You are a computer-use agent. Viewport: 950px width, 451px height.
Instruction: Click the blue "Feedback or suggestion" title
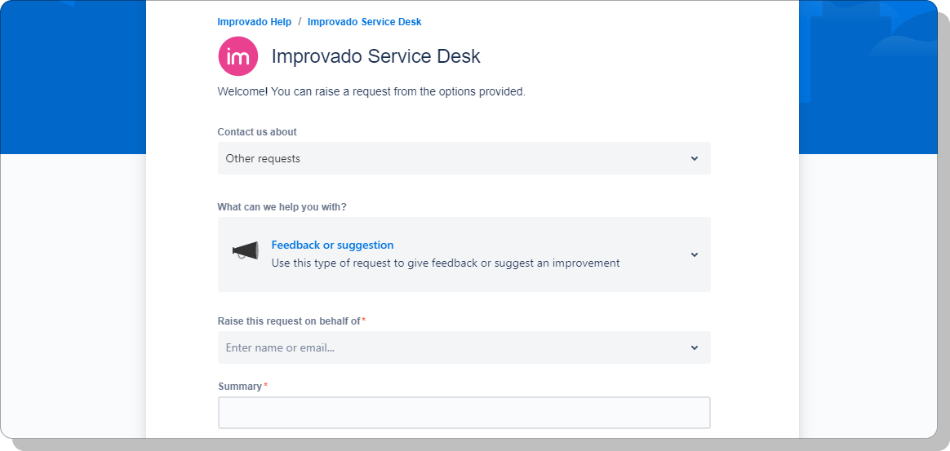click(x=332, y=245)
